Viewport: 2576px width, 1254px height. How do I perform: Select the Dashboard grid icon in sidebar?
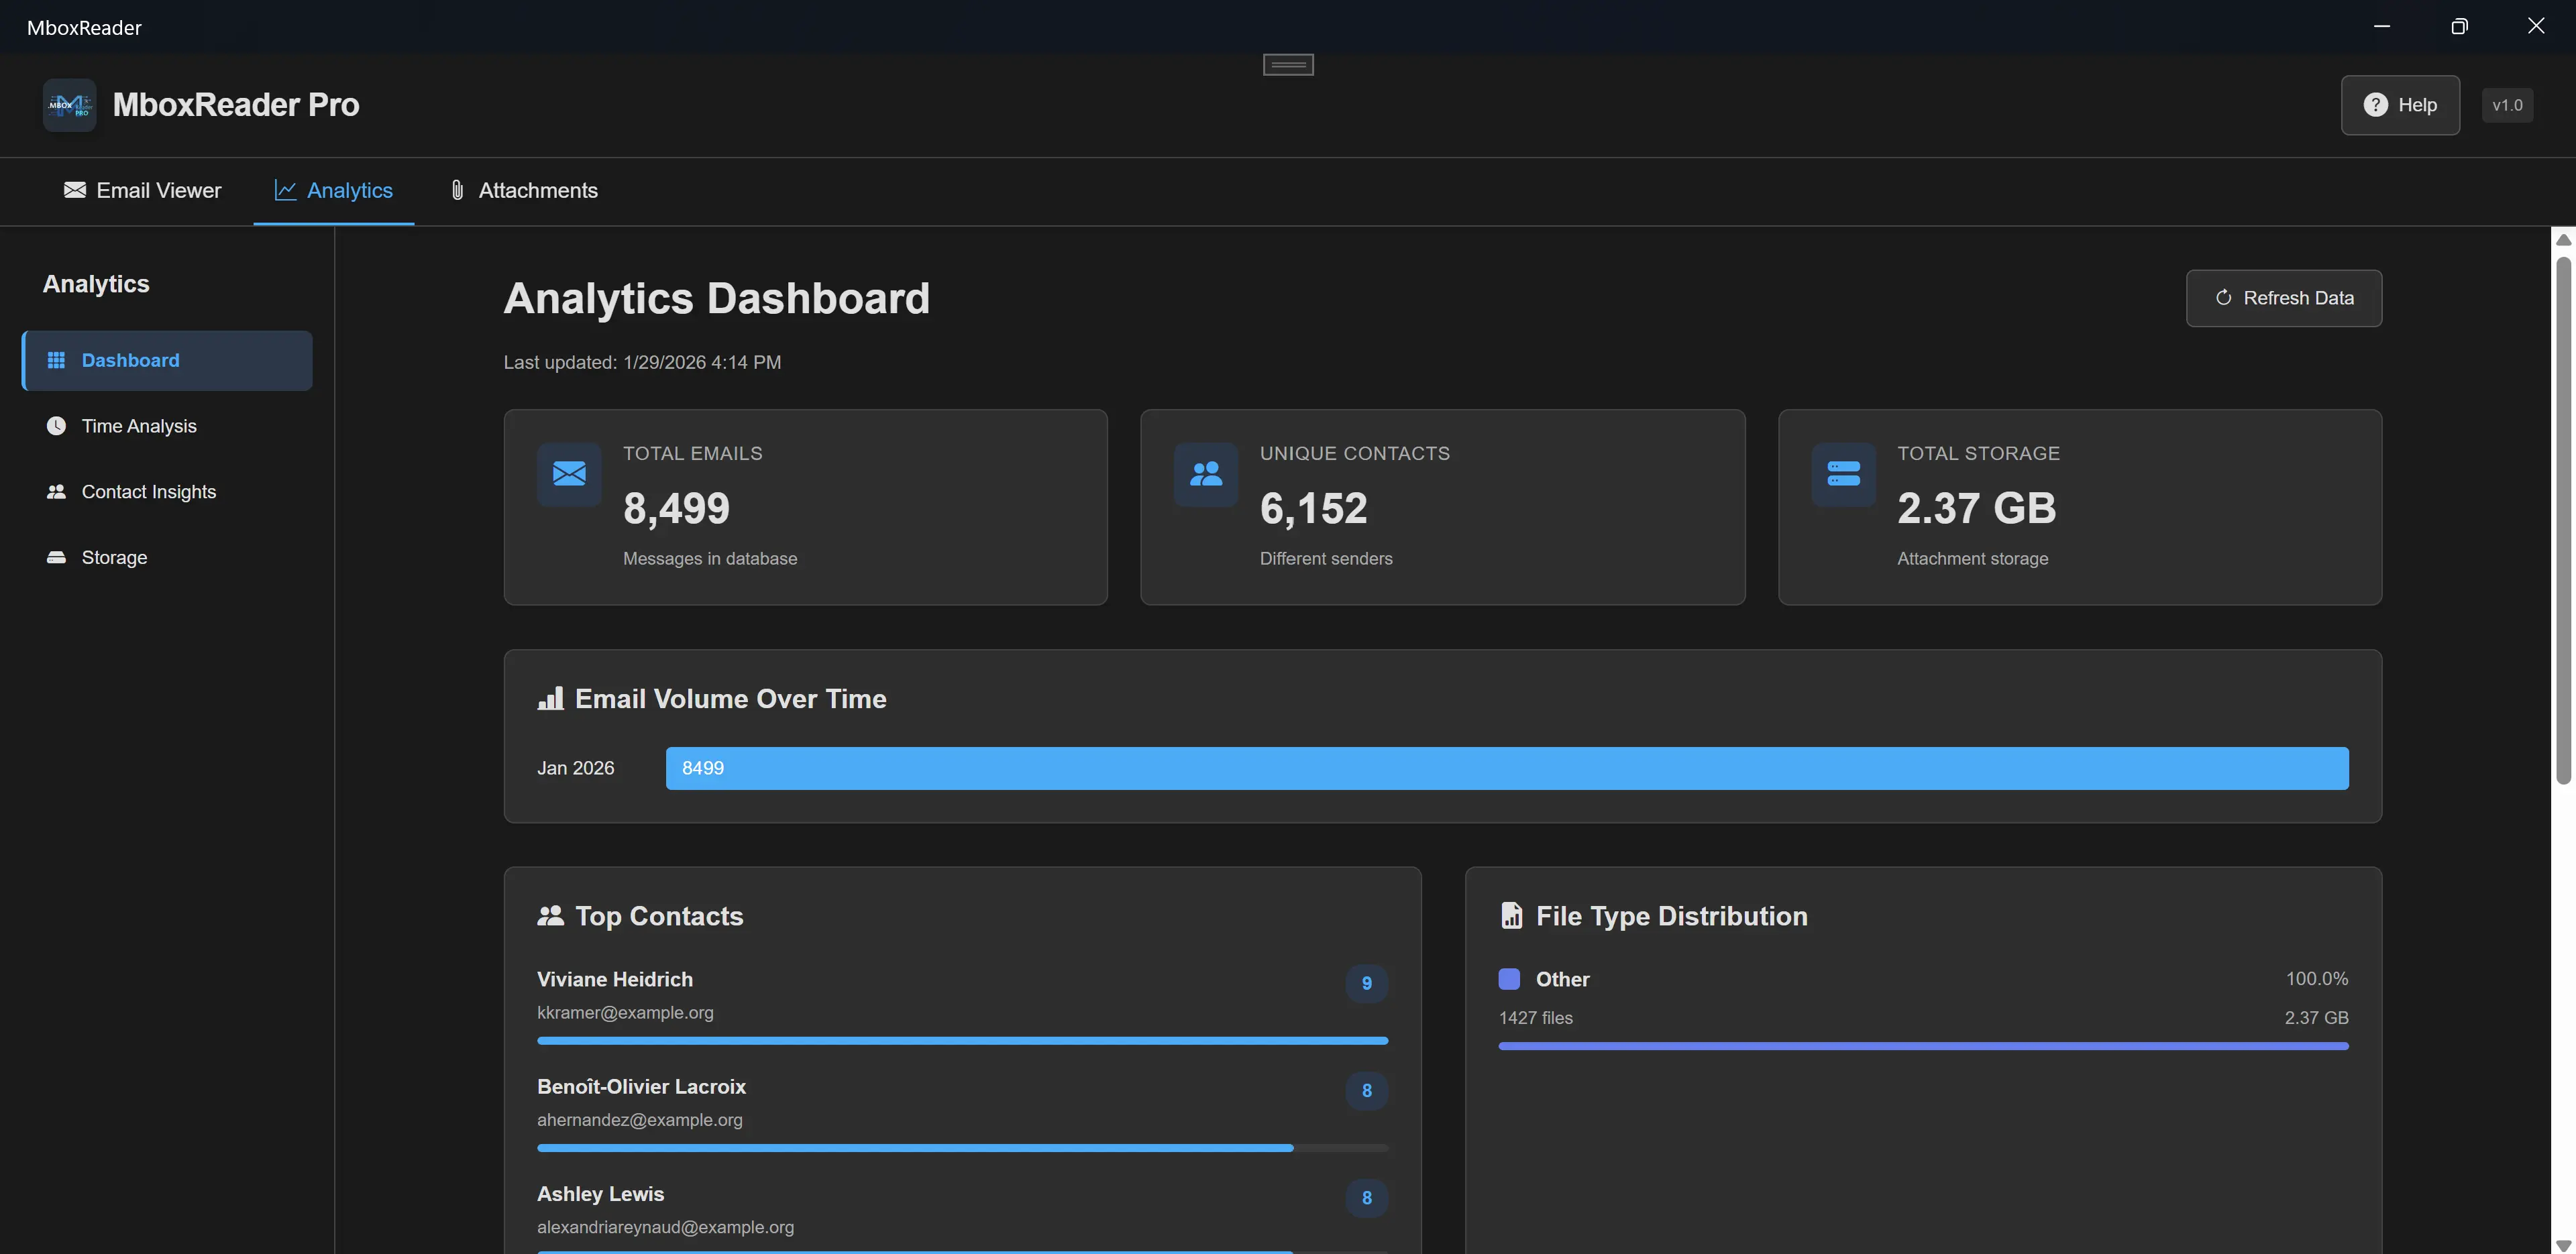[x=57, y=360]
